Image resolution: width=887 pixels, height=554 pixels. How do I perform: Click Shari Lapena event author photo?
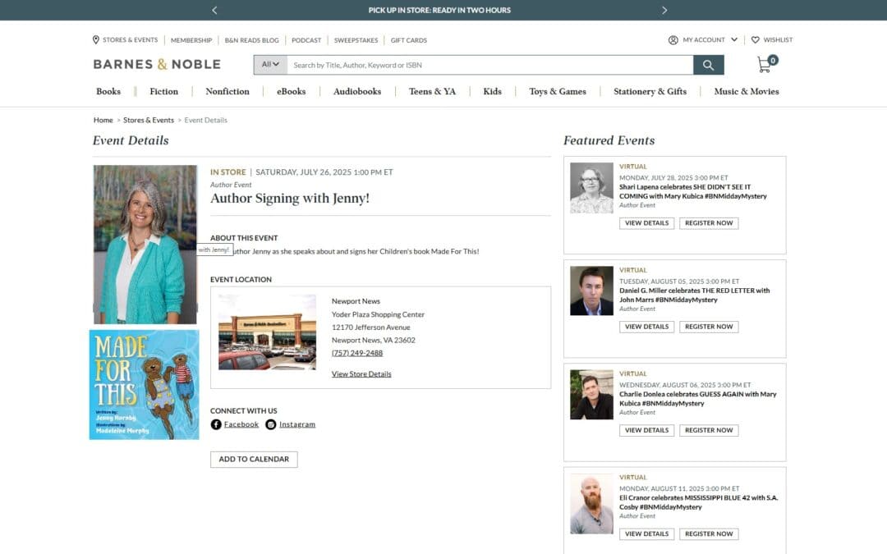click(x=591, y=188)
